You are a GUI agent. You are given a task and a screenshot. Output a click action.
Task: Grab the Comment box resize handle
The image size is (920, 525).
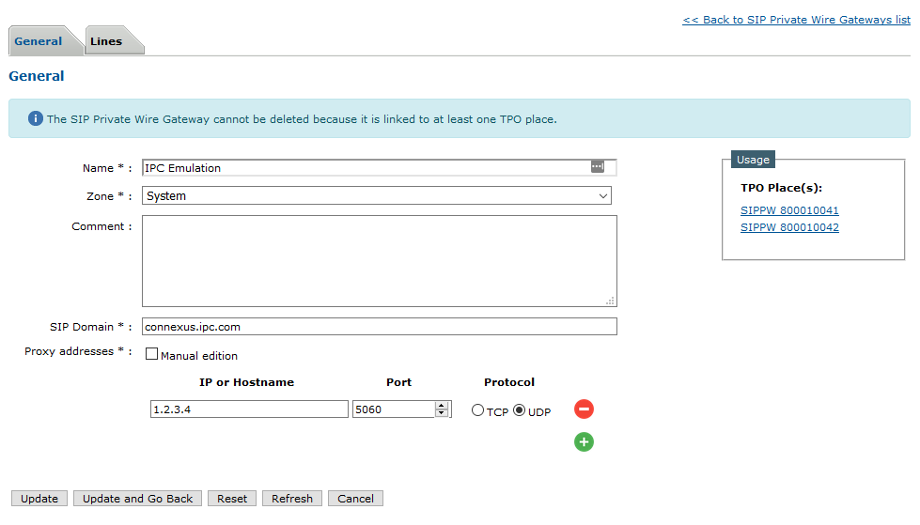coord(610,301)
